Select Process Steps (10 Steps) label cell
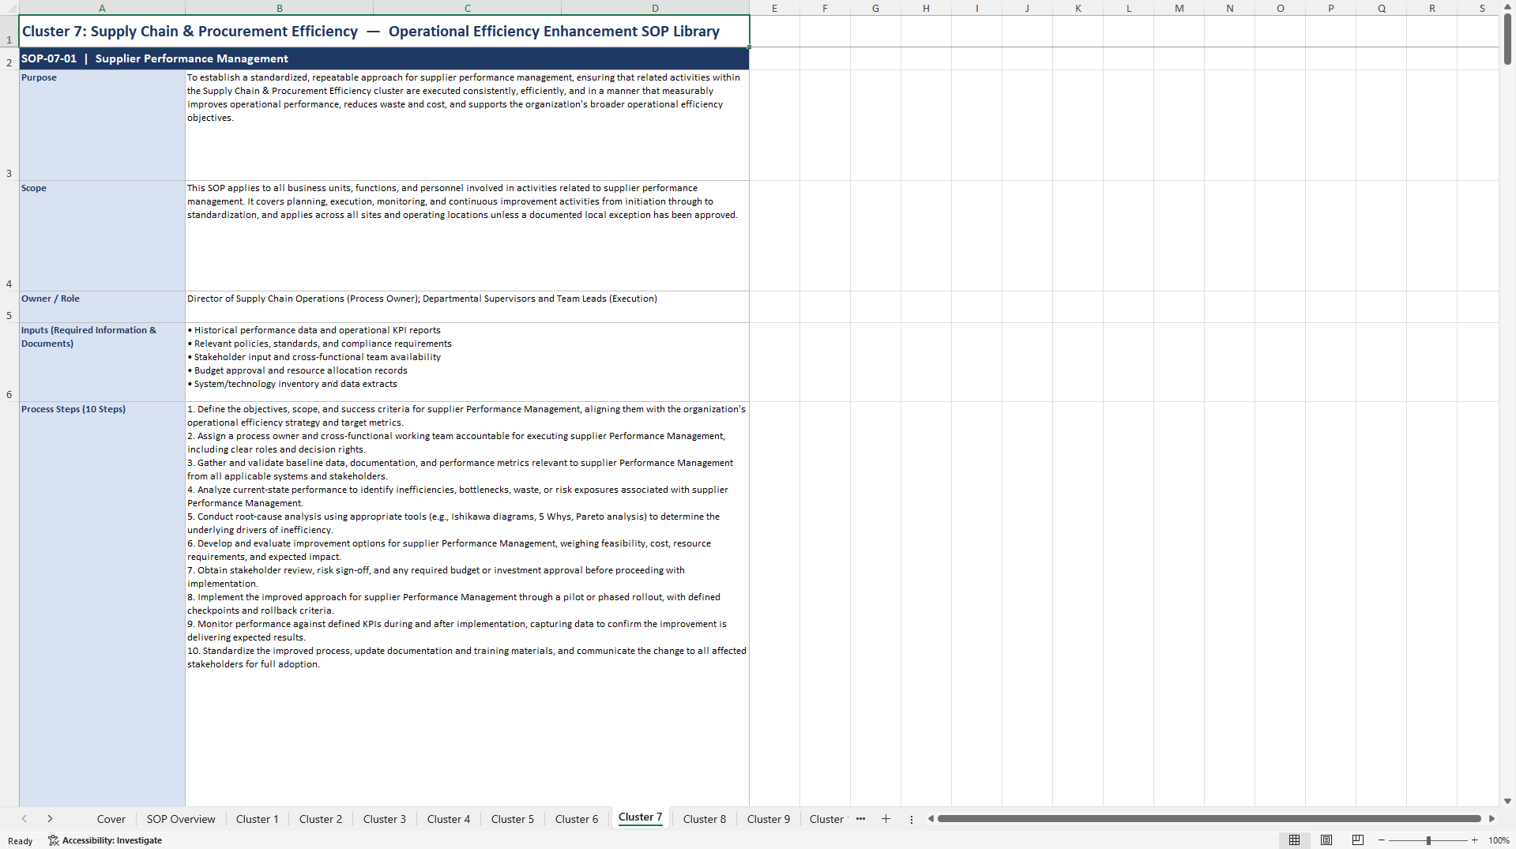The image size is (1516, 849). (102, 603)
